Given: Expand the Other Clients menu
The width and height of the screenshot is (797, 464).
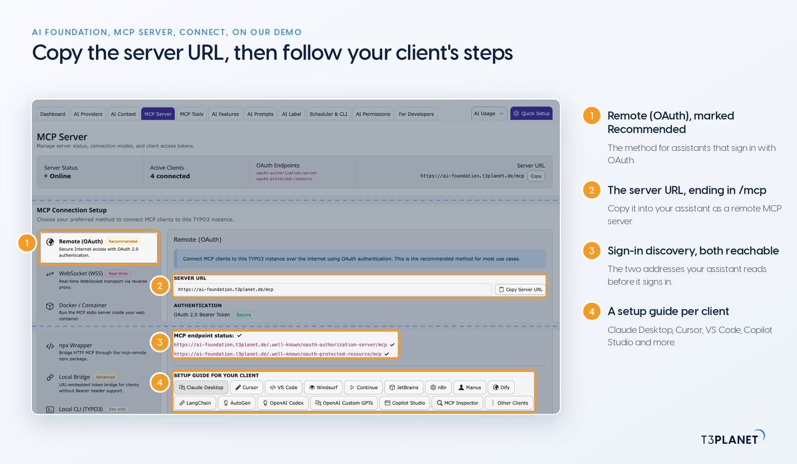Looking at the screenshot, I should click(509, 403).
